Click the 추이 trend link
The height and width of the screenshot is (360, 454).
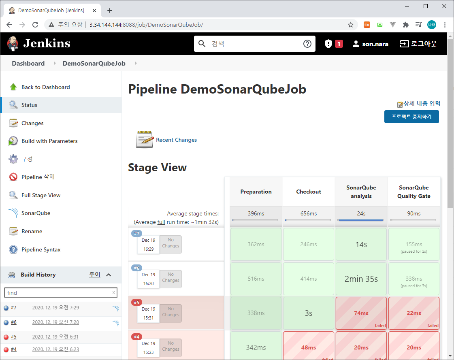tap(95, 275)
